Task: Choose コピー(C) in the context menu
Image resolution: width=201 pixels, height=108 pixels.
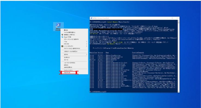Action: point(74,60)
